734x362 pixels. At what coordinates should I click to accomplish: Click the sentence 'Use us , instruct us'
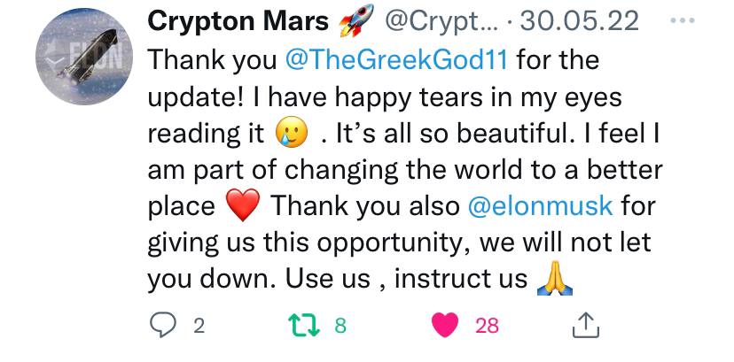407,279
